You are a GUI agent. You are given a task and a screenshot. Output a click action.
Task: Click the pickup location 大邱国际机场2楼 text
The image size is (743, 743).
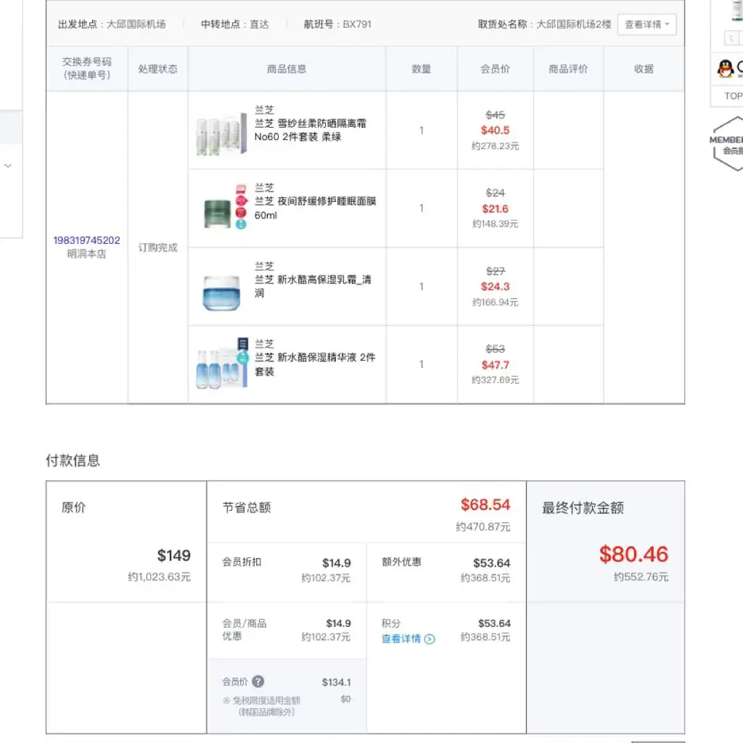click(x=574, y=24)
